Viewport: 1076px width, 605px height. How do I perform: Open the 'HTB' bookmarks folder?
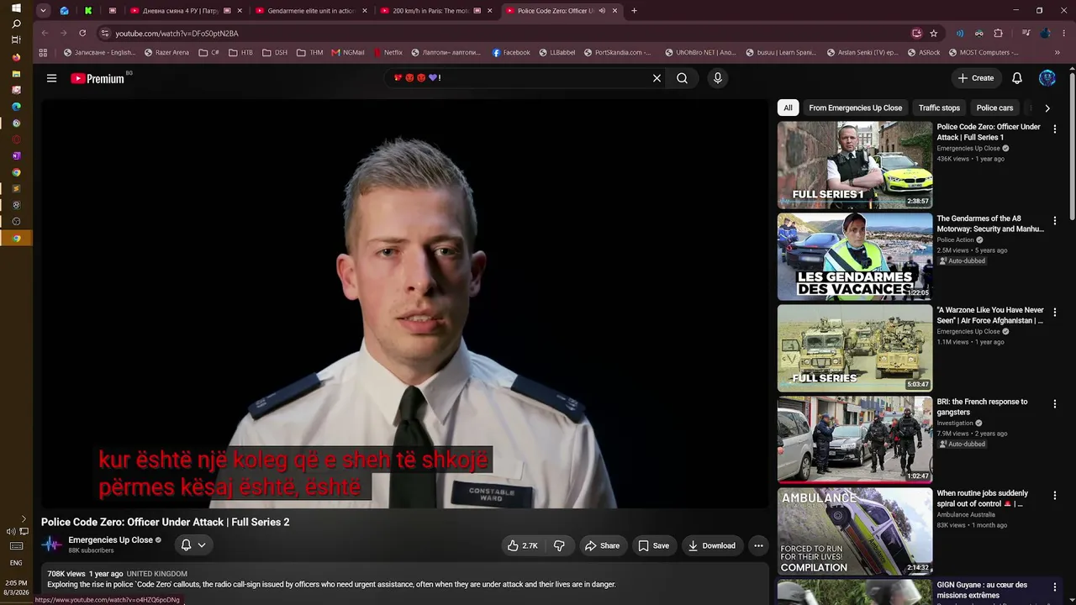point(240,52)
